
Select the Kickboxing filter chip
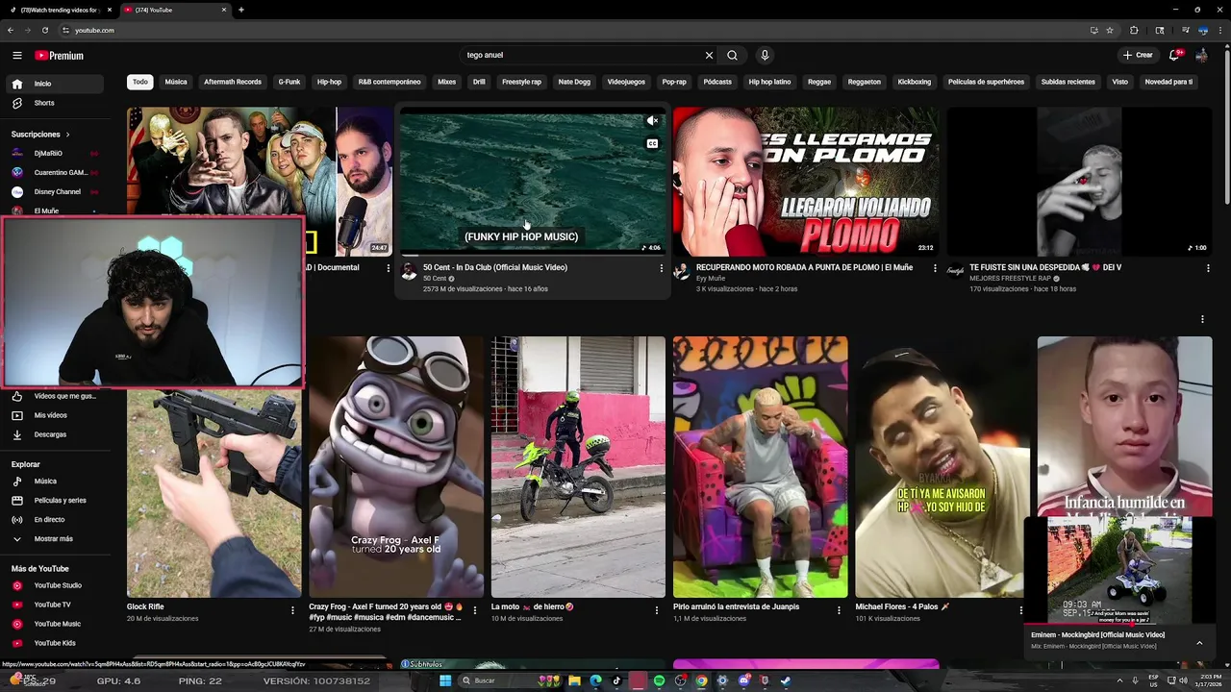click(x=915, y=82)
